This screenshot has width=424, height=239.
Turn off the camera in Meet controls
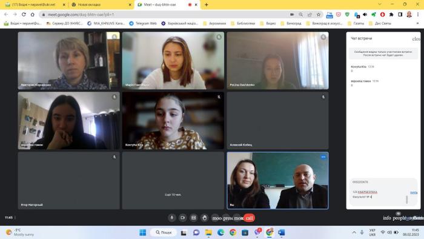point(183,218)
